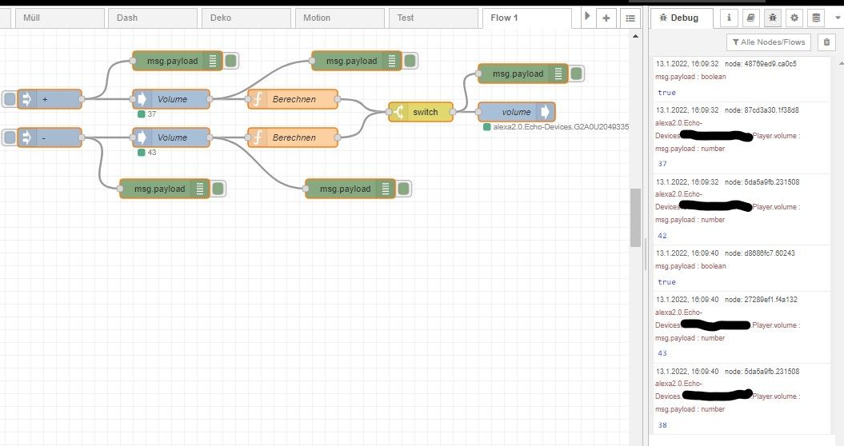This screenshot has height=446, width=844.
Task: Open the info sidebar icon
Action: [x=729, y=18]
